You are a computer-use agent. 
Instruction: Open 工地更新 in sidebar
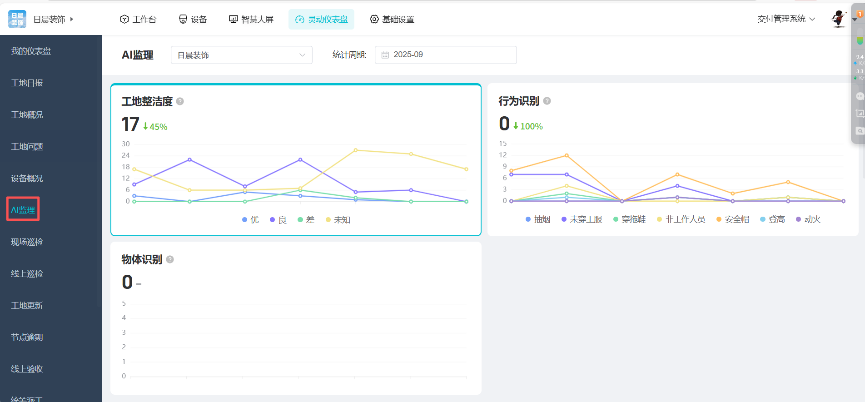click(x=27, y=306)
